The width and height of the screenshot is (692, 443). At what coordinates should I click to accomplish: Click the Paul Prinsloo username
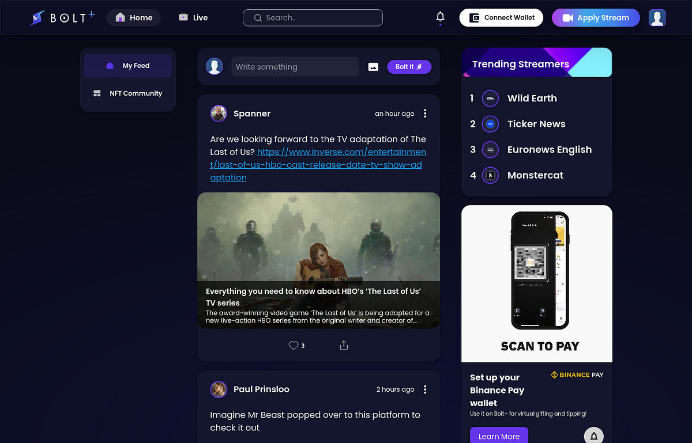[261, 389]
